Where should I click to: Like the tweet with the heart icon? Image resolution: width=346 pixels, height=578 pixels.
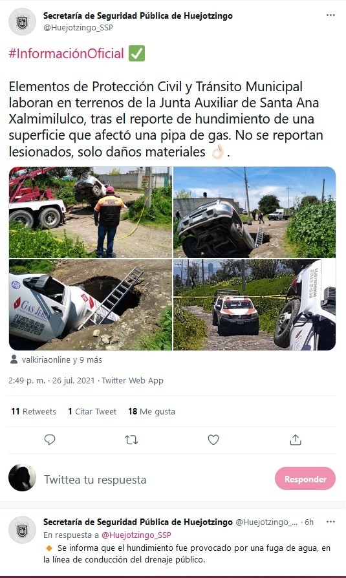[x=213, y=440]
